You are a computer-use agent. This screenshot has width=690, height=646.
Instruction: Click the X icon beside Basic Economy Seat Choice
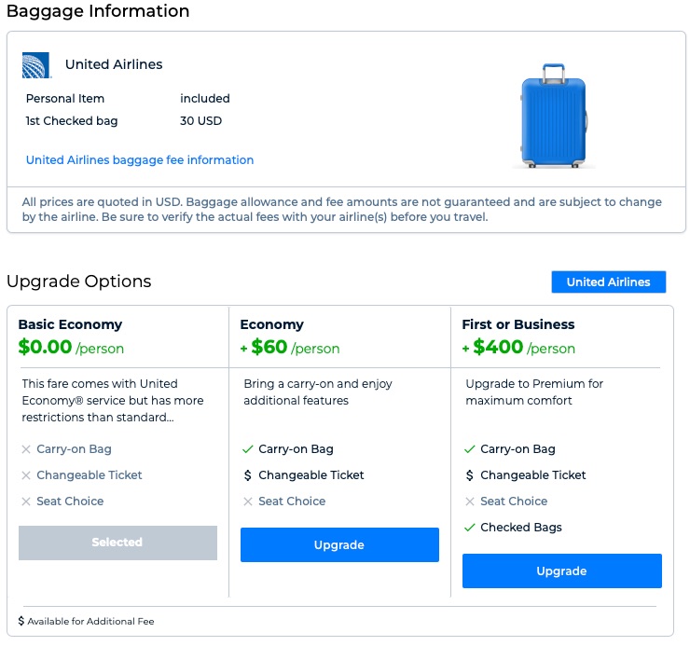pos(26,502)
